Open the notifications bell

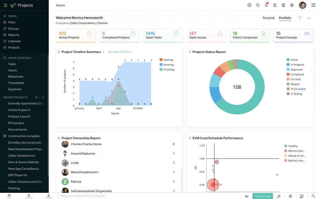click(x=266, y=5)
